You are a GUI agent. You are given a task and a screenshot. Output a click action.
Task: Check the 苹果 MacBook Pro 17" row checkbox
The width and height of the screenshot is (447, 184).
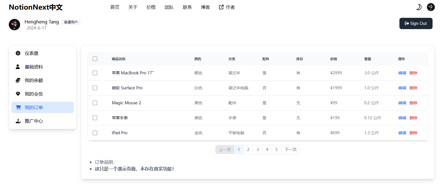(95, 73)
